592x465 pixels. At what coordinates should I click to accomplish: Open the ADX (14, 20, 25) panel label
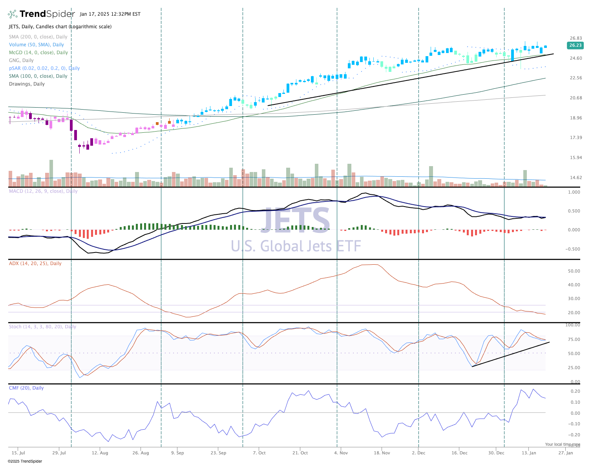tap(35, 264)
